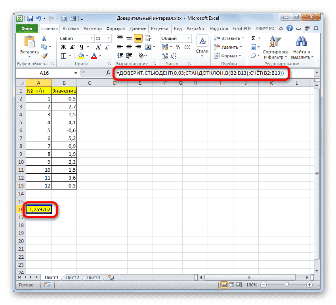Click the zoom slider at bottom right
The image size is (336, 305).
point(286,284)
